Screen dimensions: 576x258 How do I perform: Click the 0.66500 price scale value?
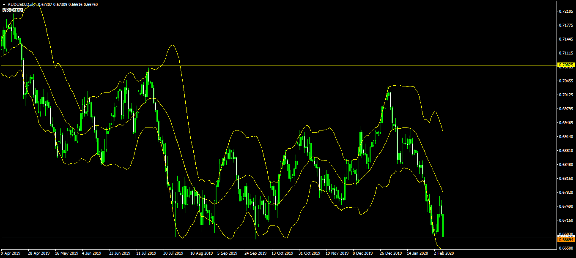point(566,248)
